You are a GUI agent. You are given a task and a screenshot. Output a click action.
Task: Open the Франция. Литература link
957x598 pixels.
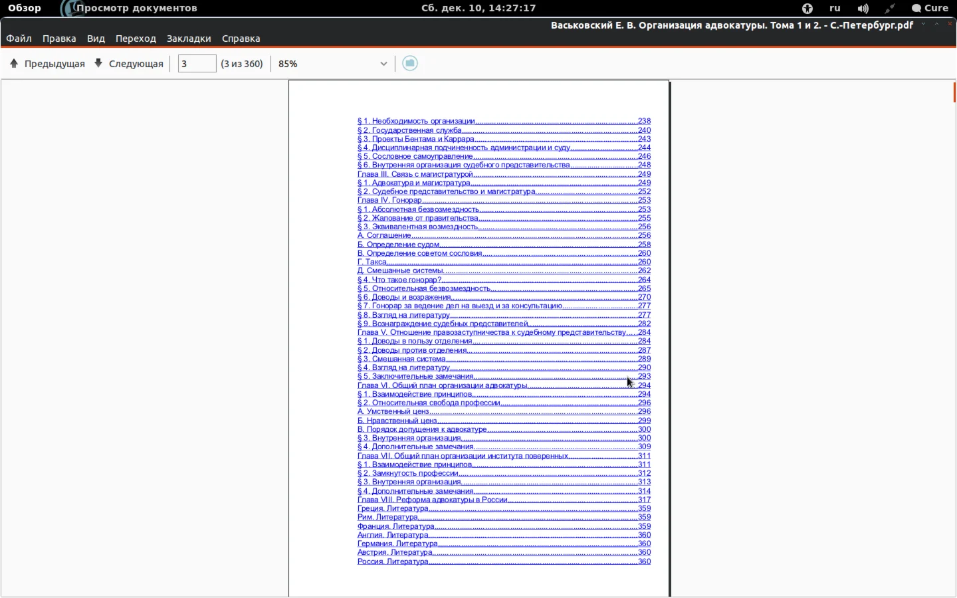[396, 526]
